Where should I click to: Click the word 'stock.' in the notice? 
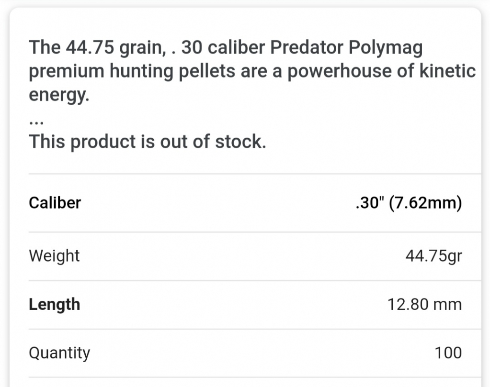240,142
